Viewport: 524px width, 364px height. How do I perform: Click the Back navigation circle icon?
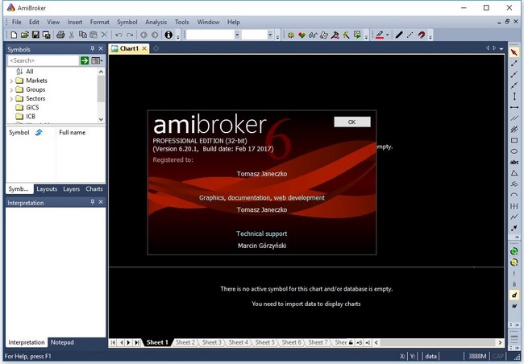[x=143, y=35]
